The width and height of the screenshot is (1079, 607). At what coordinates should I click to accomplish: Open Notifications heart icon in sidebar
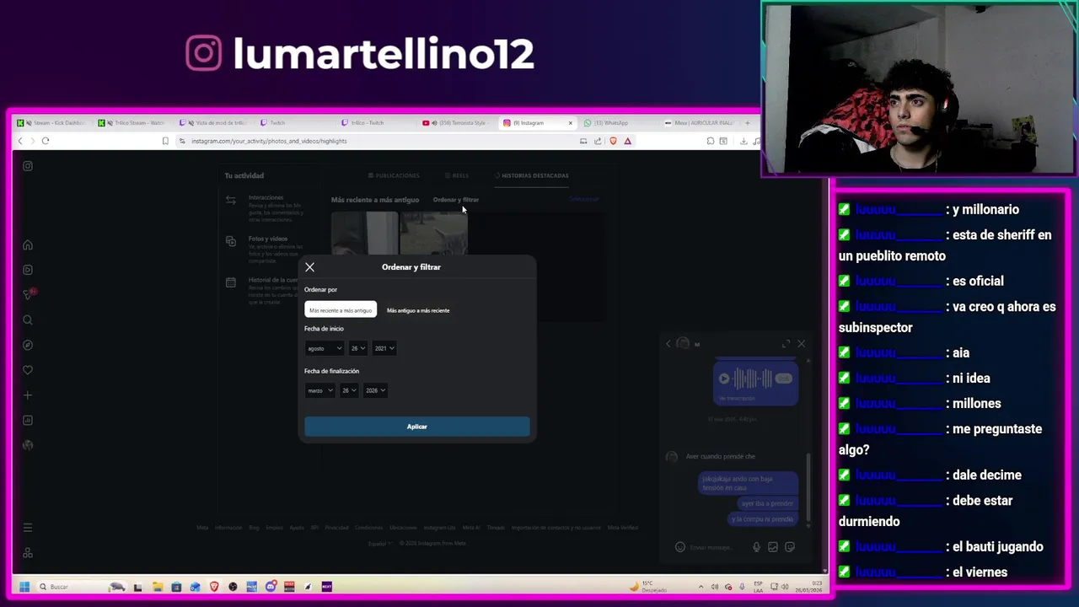[28, 370]
